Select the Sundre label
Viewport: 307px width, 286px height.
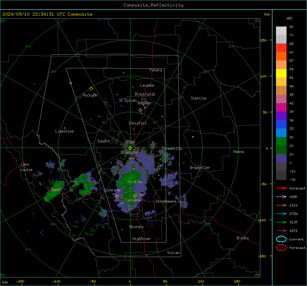[x=104, y=141]
